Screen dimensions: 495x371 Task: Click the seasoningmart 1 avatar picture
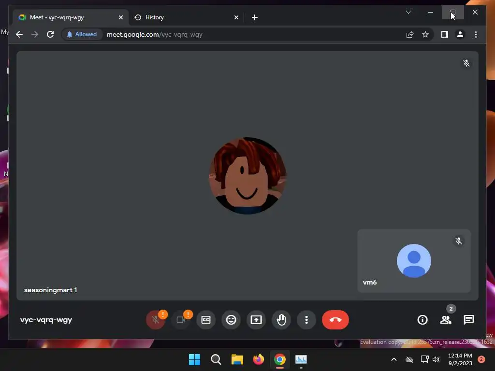247,176
